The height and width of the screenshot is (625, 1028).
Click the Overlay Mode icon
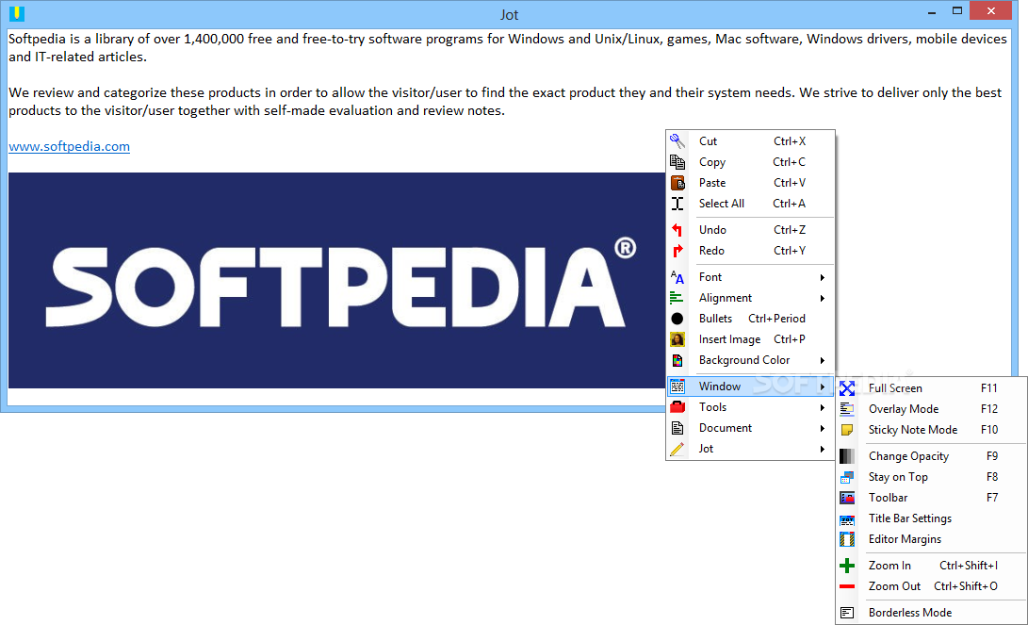click(x=847, y=409)
